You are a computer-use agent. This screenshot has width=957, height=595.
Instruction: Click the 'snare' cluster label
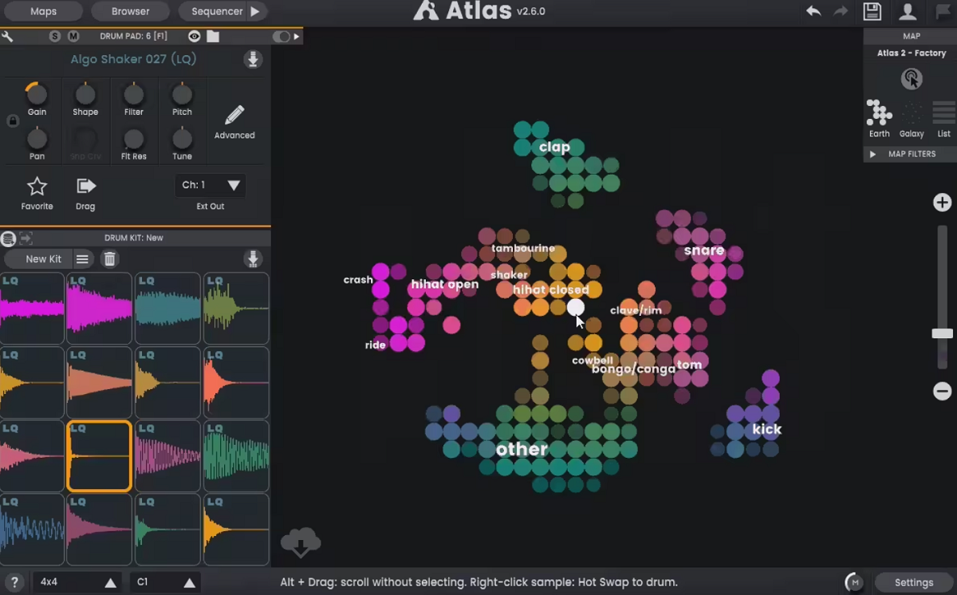point(704,250)
